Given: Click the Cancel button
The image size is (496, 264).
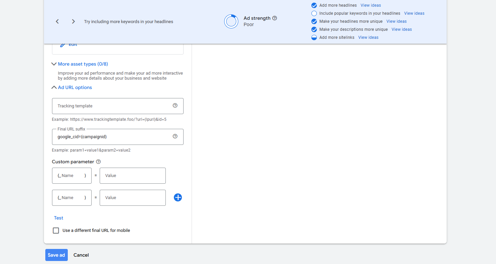Looking at the screenshot, I should [x=81, y=255].
